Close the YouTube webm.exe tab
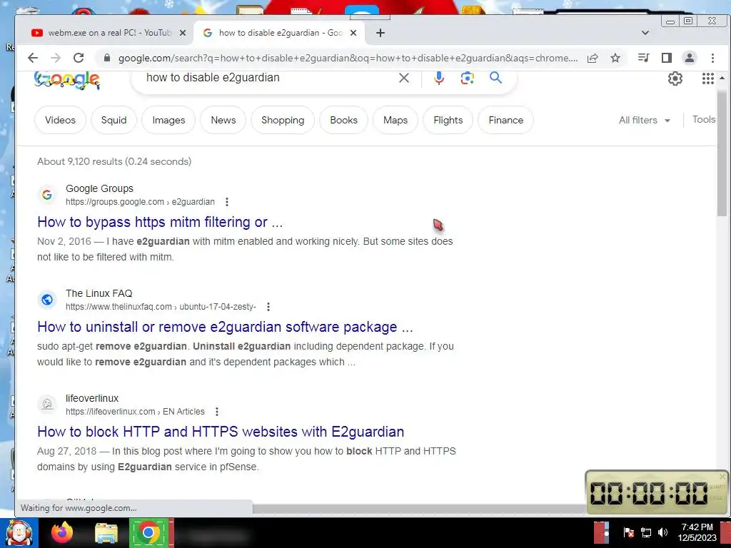Image resolution: width=731 pixels, height=548 pixels. 183,33
